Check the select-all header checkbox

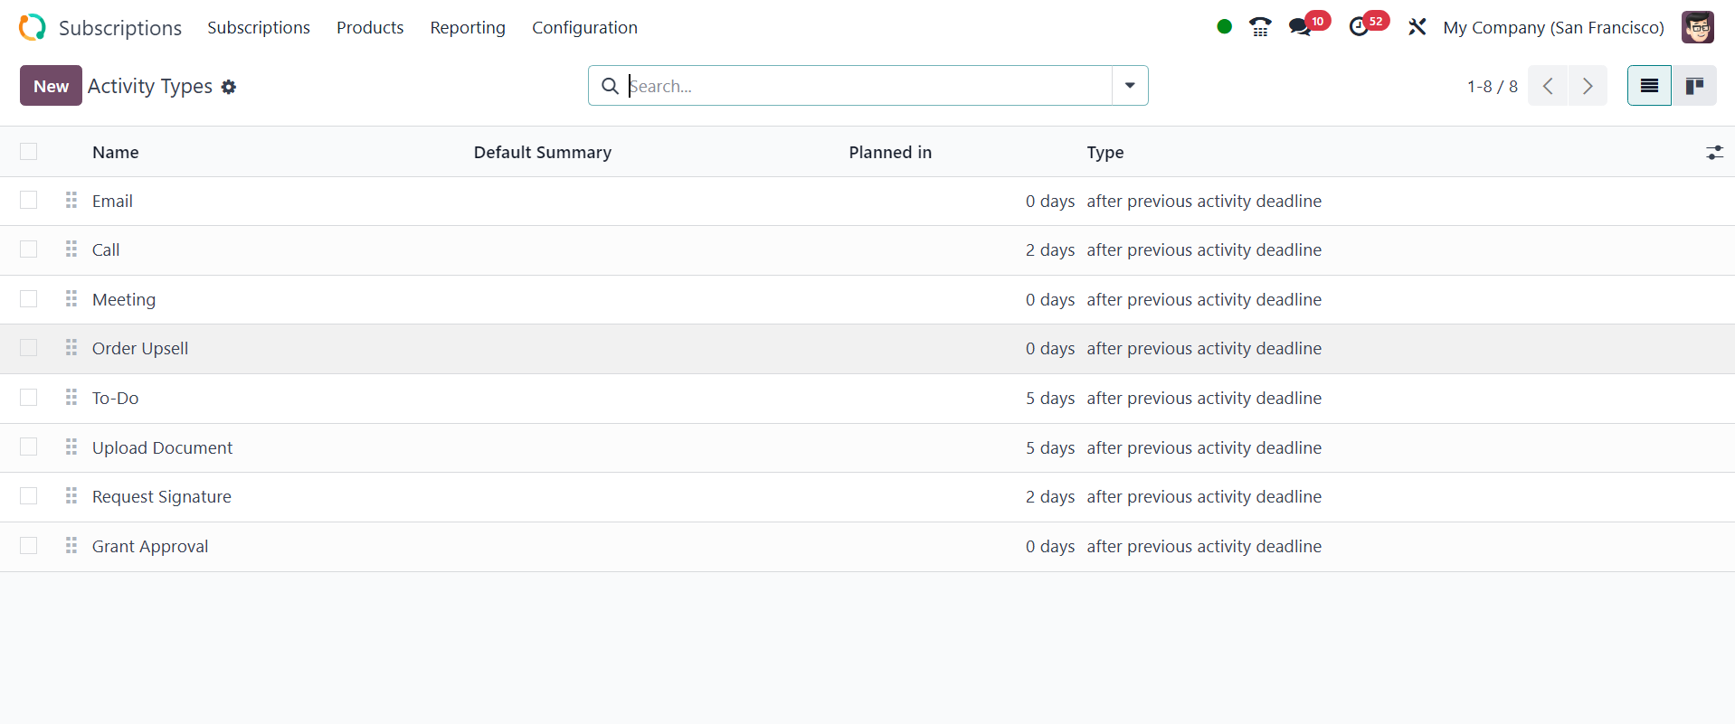pos(29,152)
